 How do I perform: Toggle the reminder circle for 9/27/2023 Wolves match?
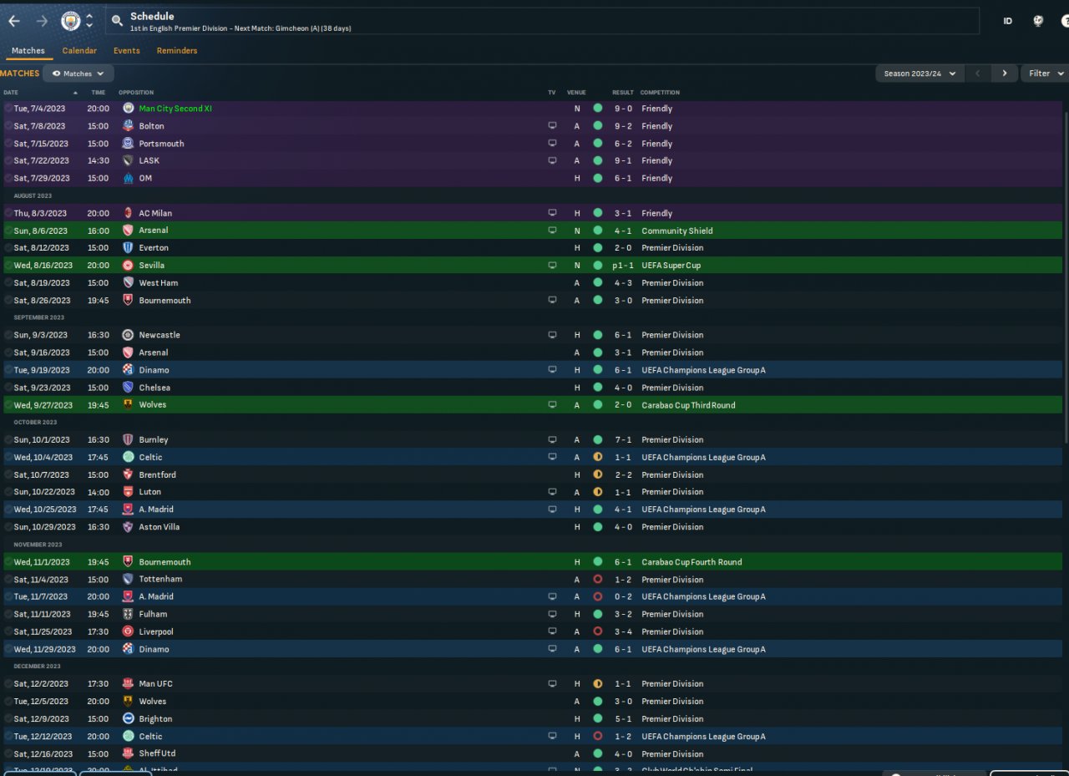tap(8, 405)
